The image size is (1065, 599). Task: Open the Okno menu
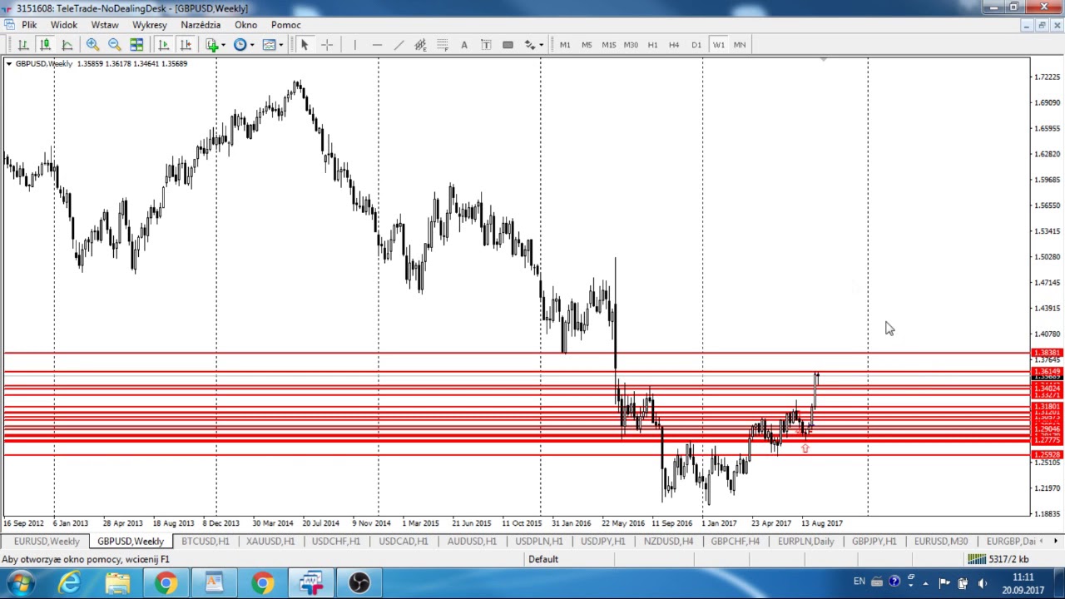click(245, 25)
